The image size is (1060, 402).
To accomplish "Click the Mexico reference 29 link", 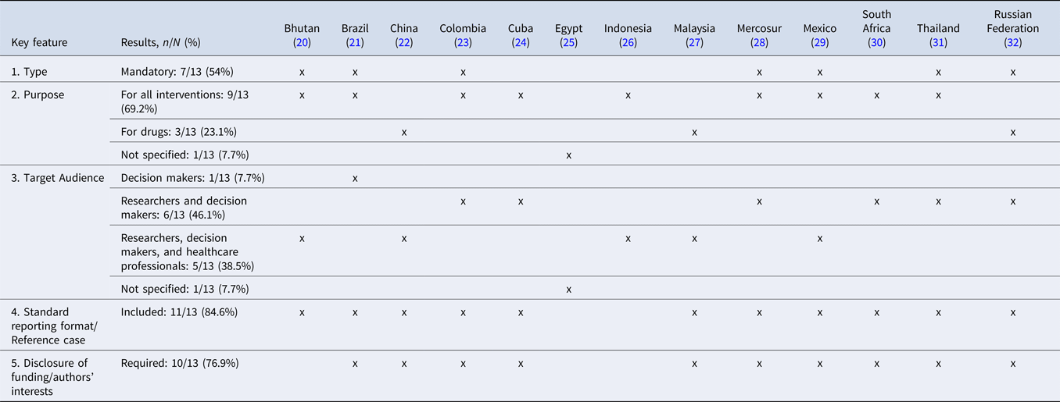I will pyautogui.click(x=820, y=43).
